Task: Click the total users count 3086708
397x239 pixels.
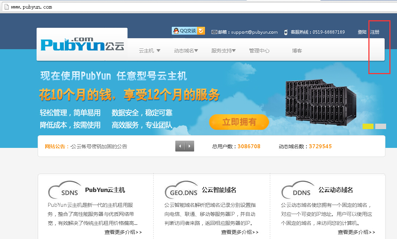Action: pos(249,146)
